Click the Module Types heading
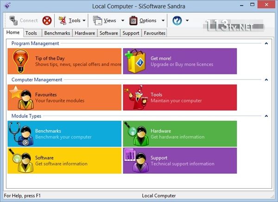 (26, 116)
